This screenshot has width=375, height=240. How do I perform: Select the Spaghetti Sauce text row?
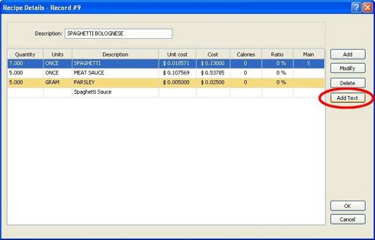pos(166,92)
